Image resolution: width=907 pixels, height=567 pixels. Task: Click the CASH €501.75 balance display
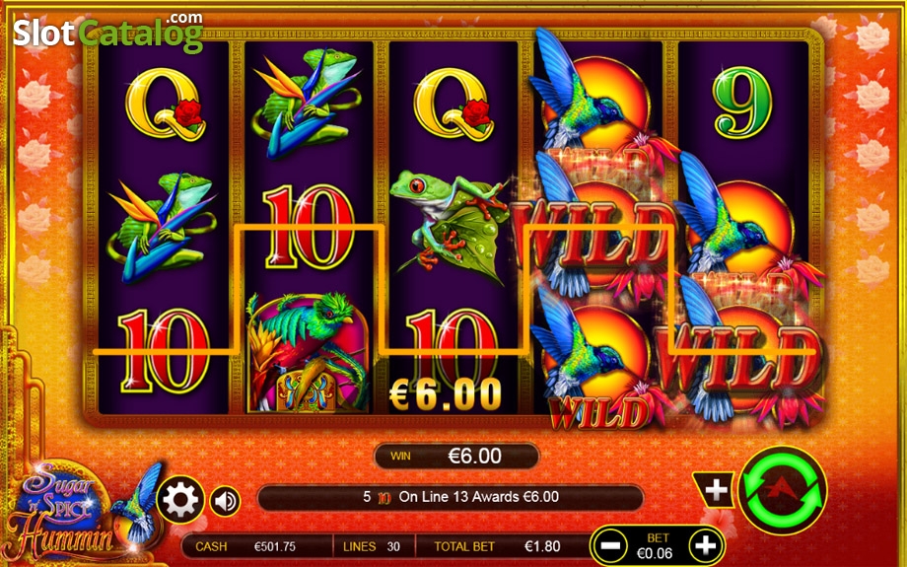257,546
